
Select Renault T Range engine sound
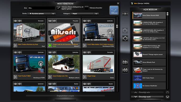149,54
